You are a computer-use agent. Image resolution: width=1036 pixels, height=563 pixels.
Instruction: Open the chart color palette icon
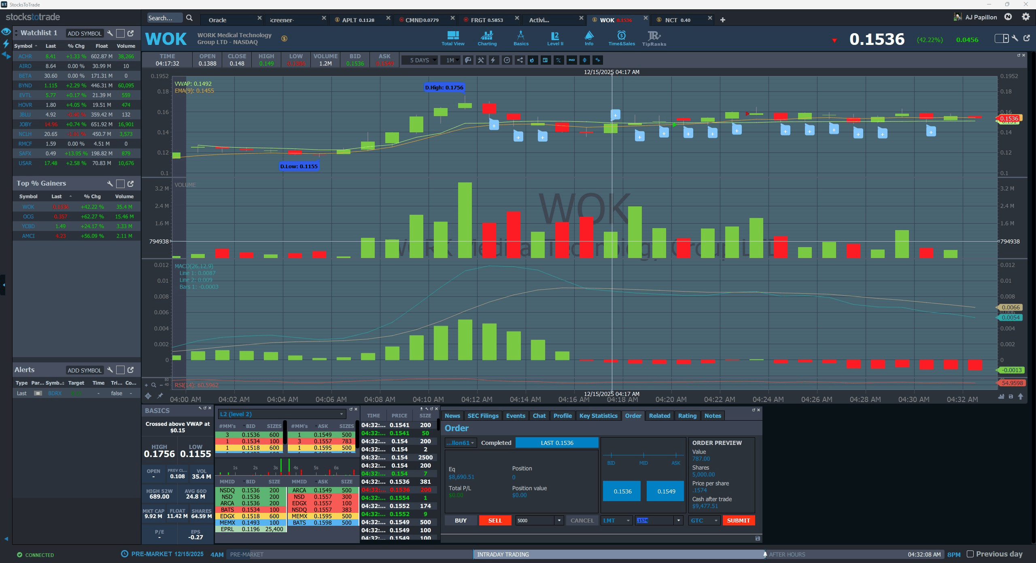coord(468,60)
